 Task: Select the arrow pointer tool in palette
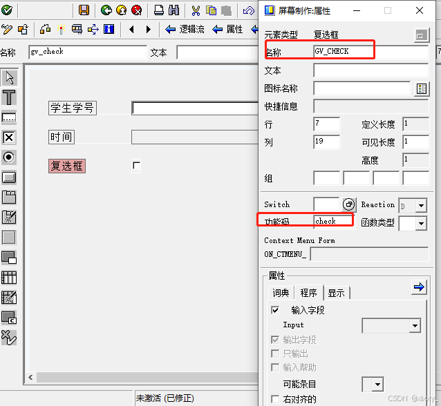click(x=9, y=77)
